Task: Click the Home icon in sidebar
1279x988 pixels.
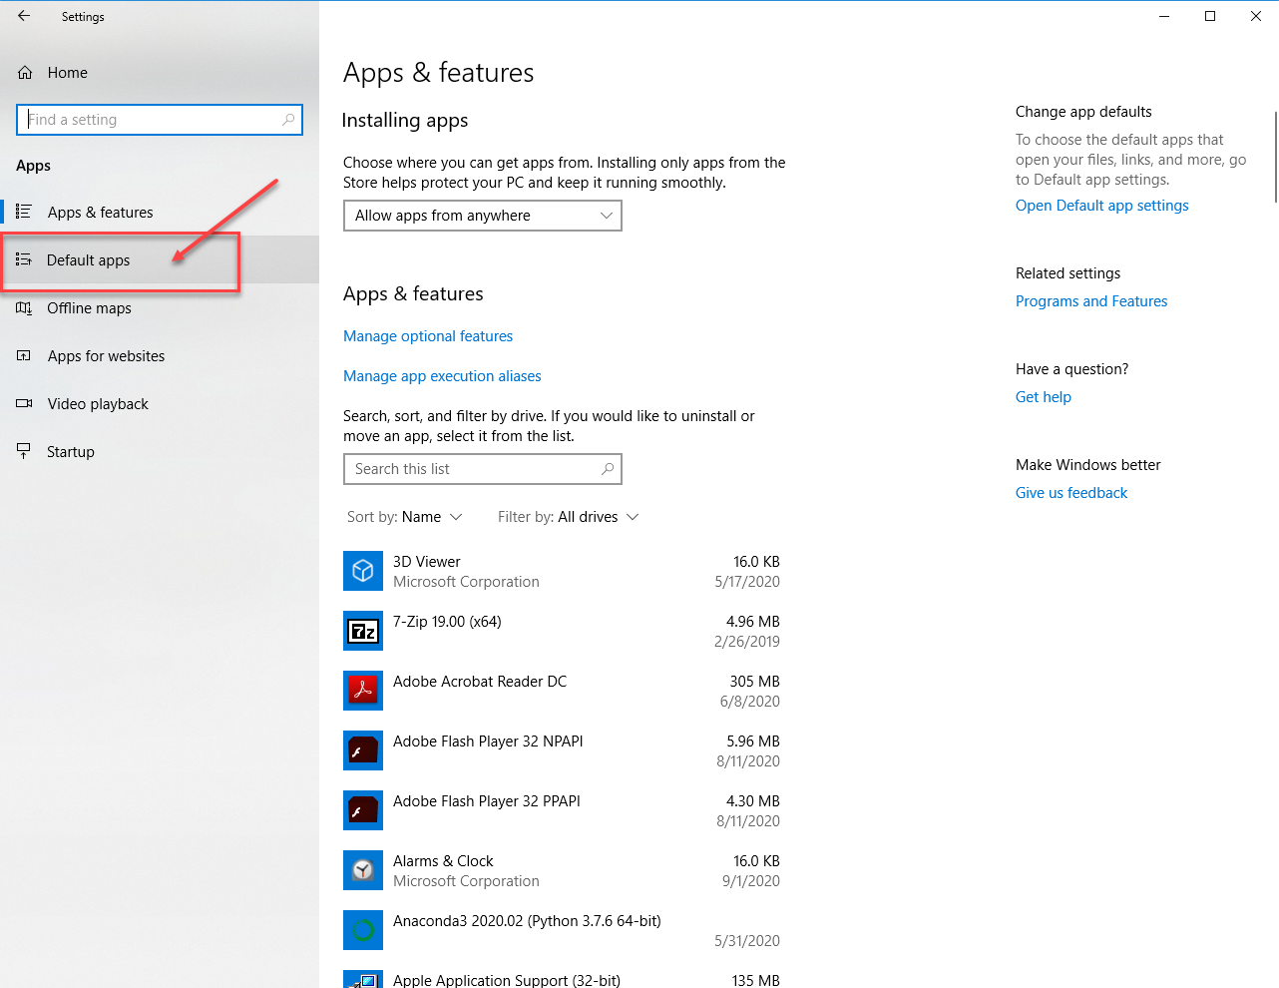Action: (x=25, y=73)
